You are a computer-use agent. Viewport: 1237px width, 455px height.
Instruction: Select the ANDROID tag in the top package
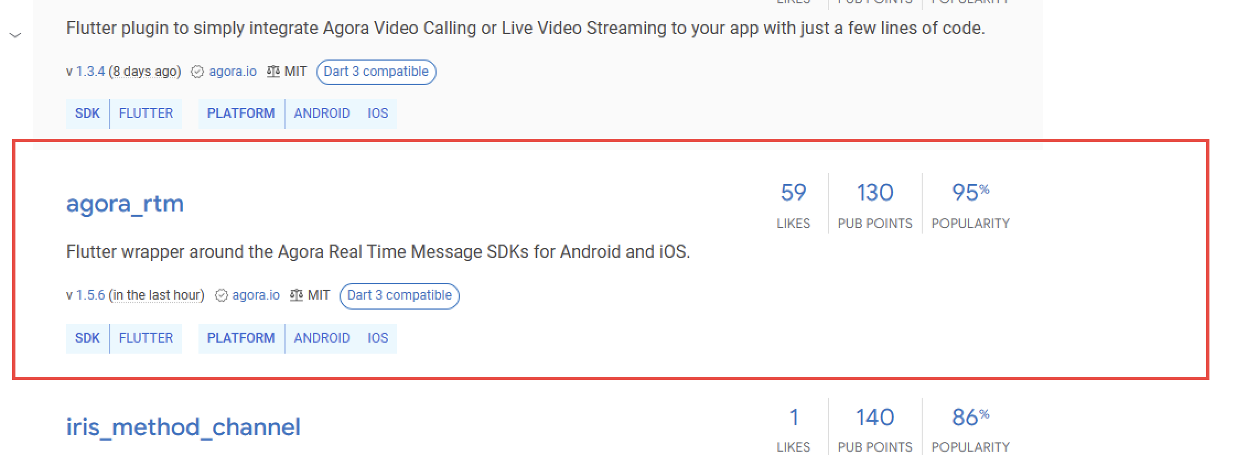click(322, 113)
